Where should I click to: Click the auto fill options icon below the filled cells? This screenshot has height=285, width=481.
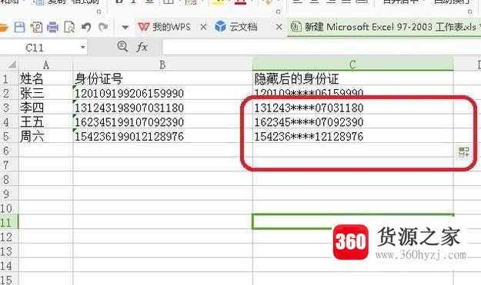[463, 152]
